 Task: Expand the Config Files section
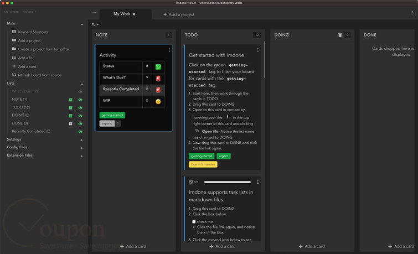click(x=82, y=148)
